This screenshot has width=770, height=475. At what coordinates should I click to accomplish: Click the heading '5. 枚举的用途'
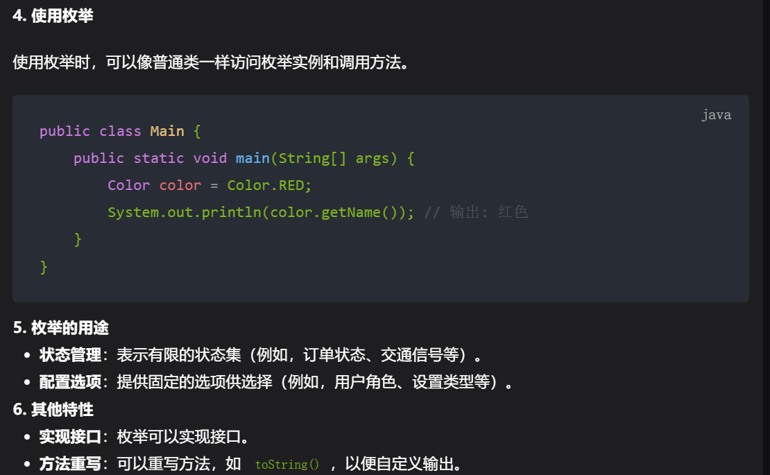pyautogui.click(x=61, y=327)
